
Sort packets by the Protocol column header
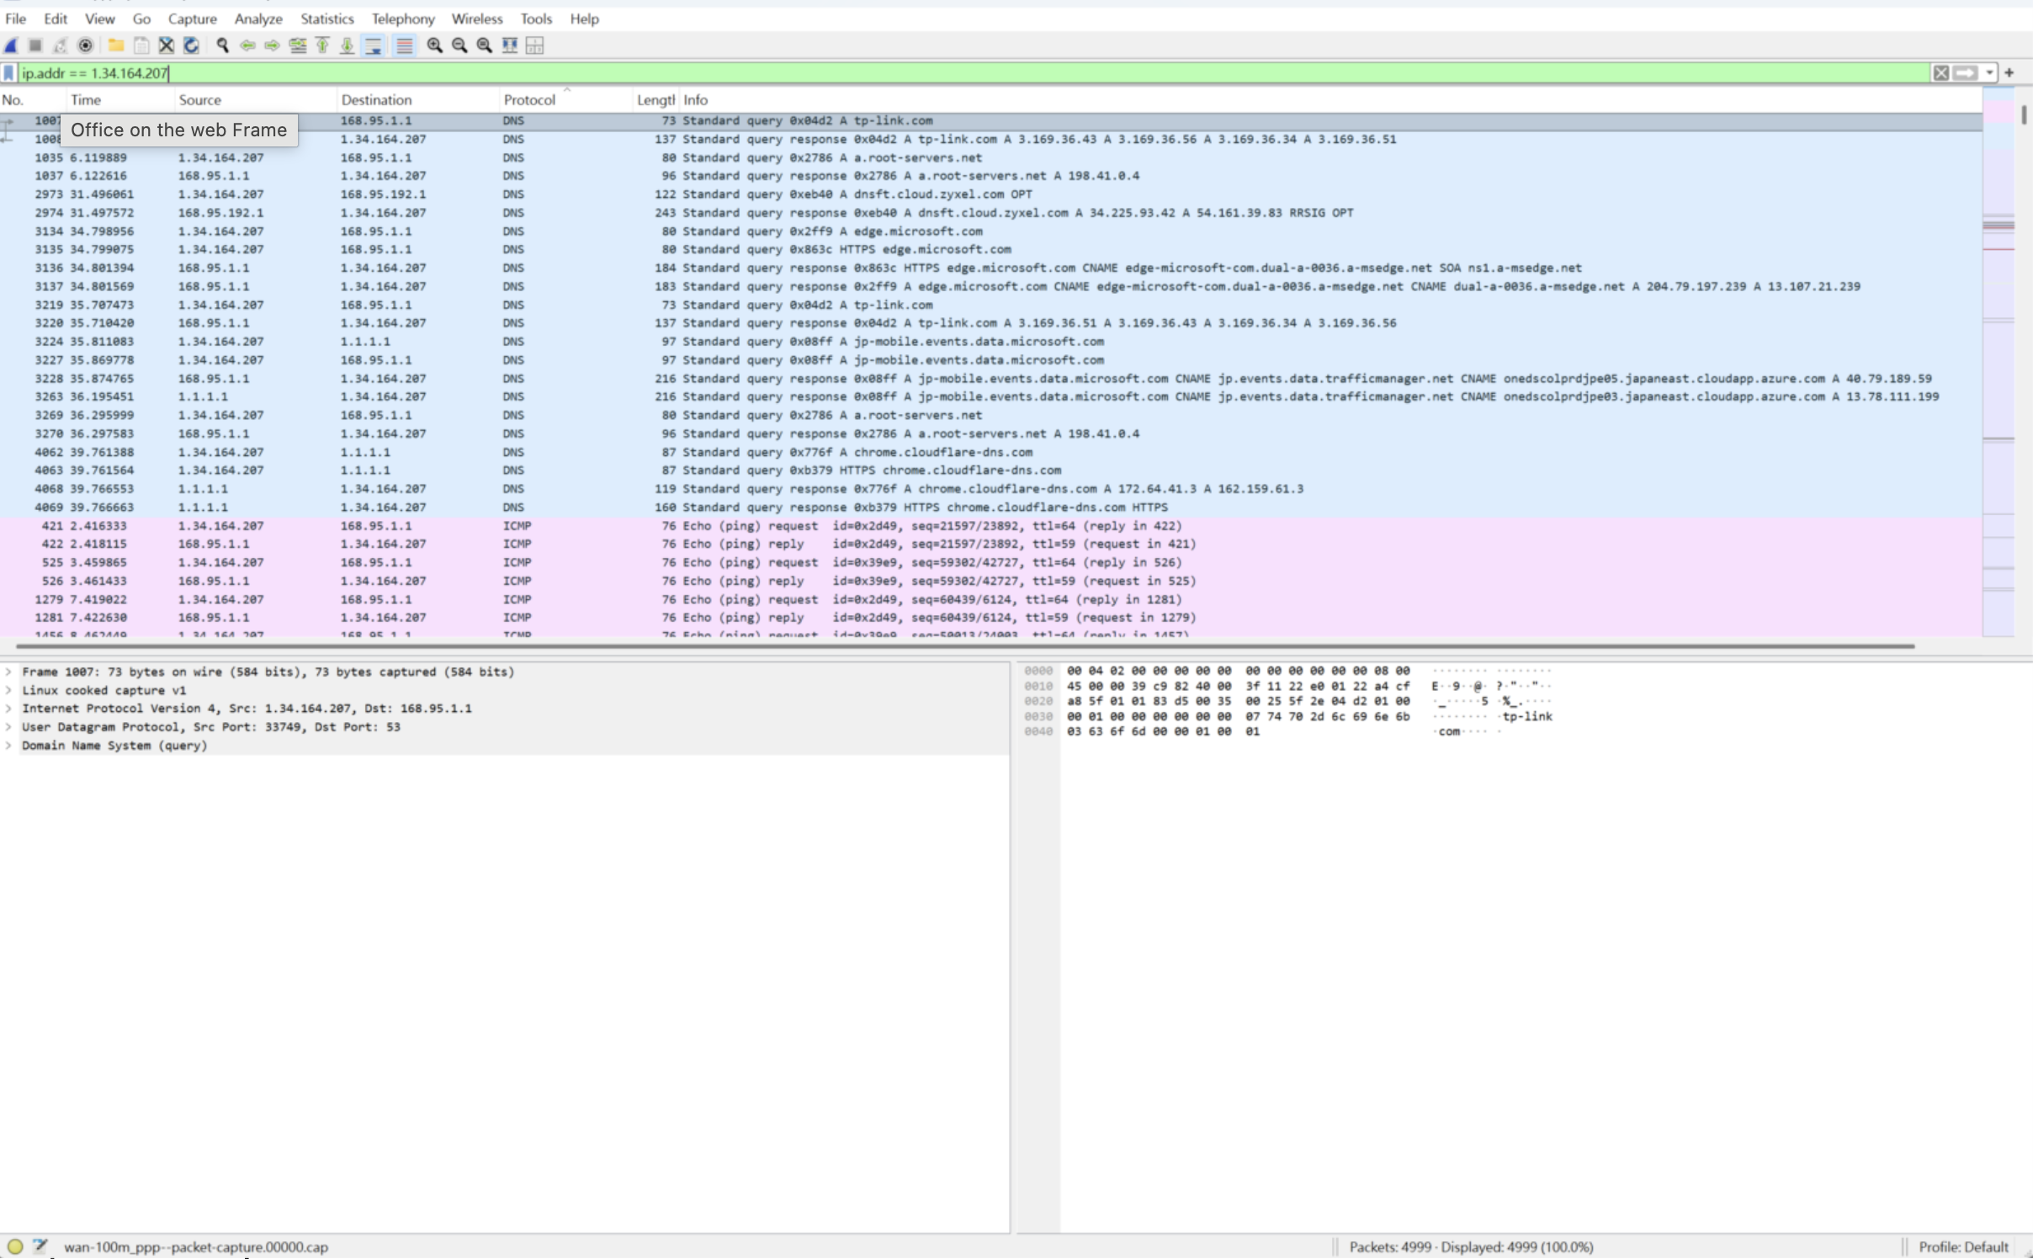coord(529,100)
